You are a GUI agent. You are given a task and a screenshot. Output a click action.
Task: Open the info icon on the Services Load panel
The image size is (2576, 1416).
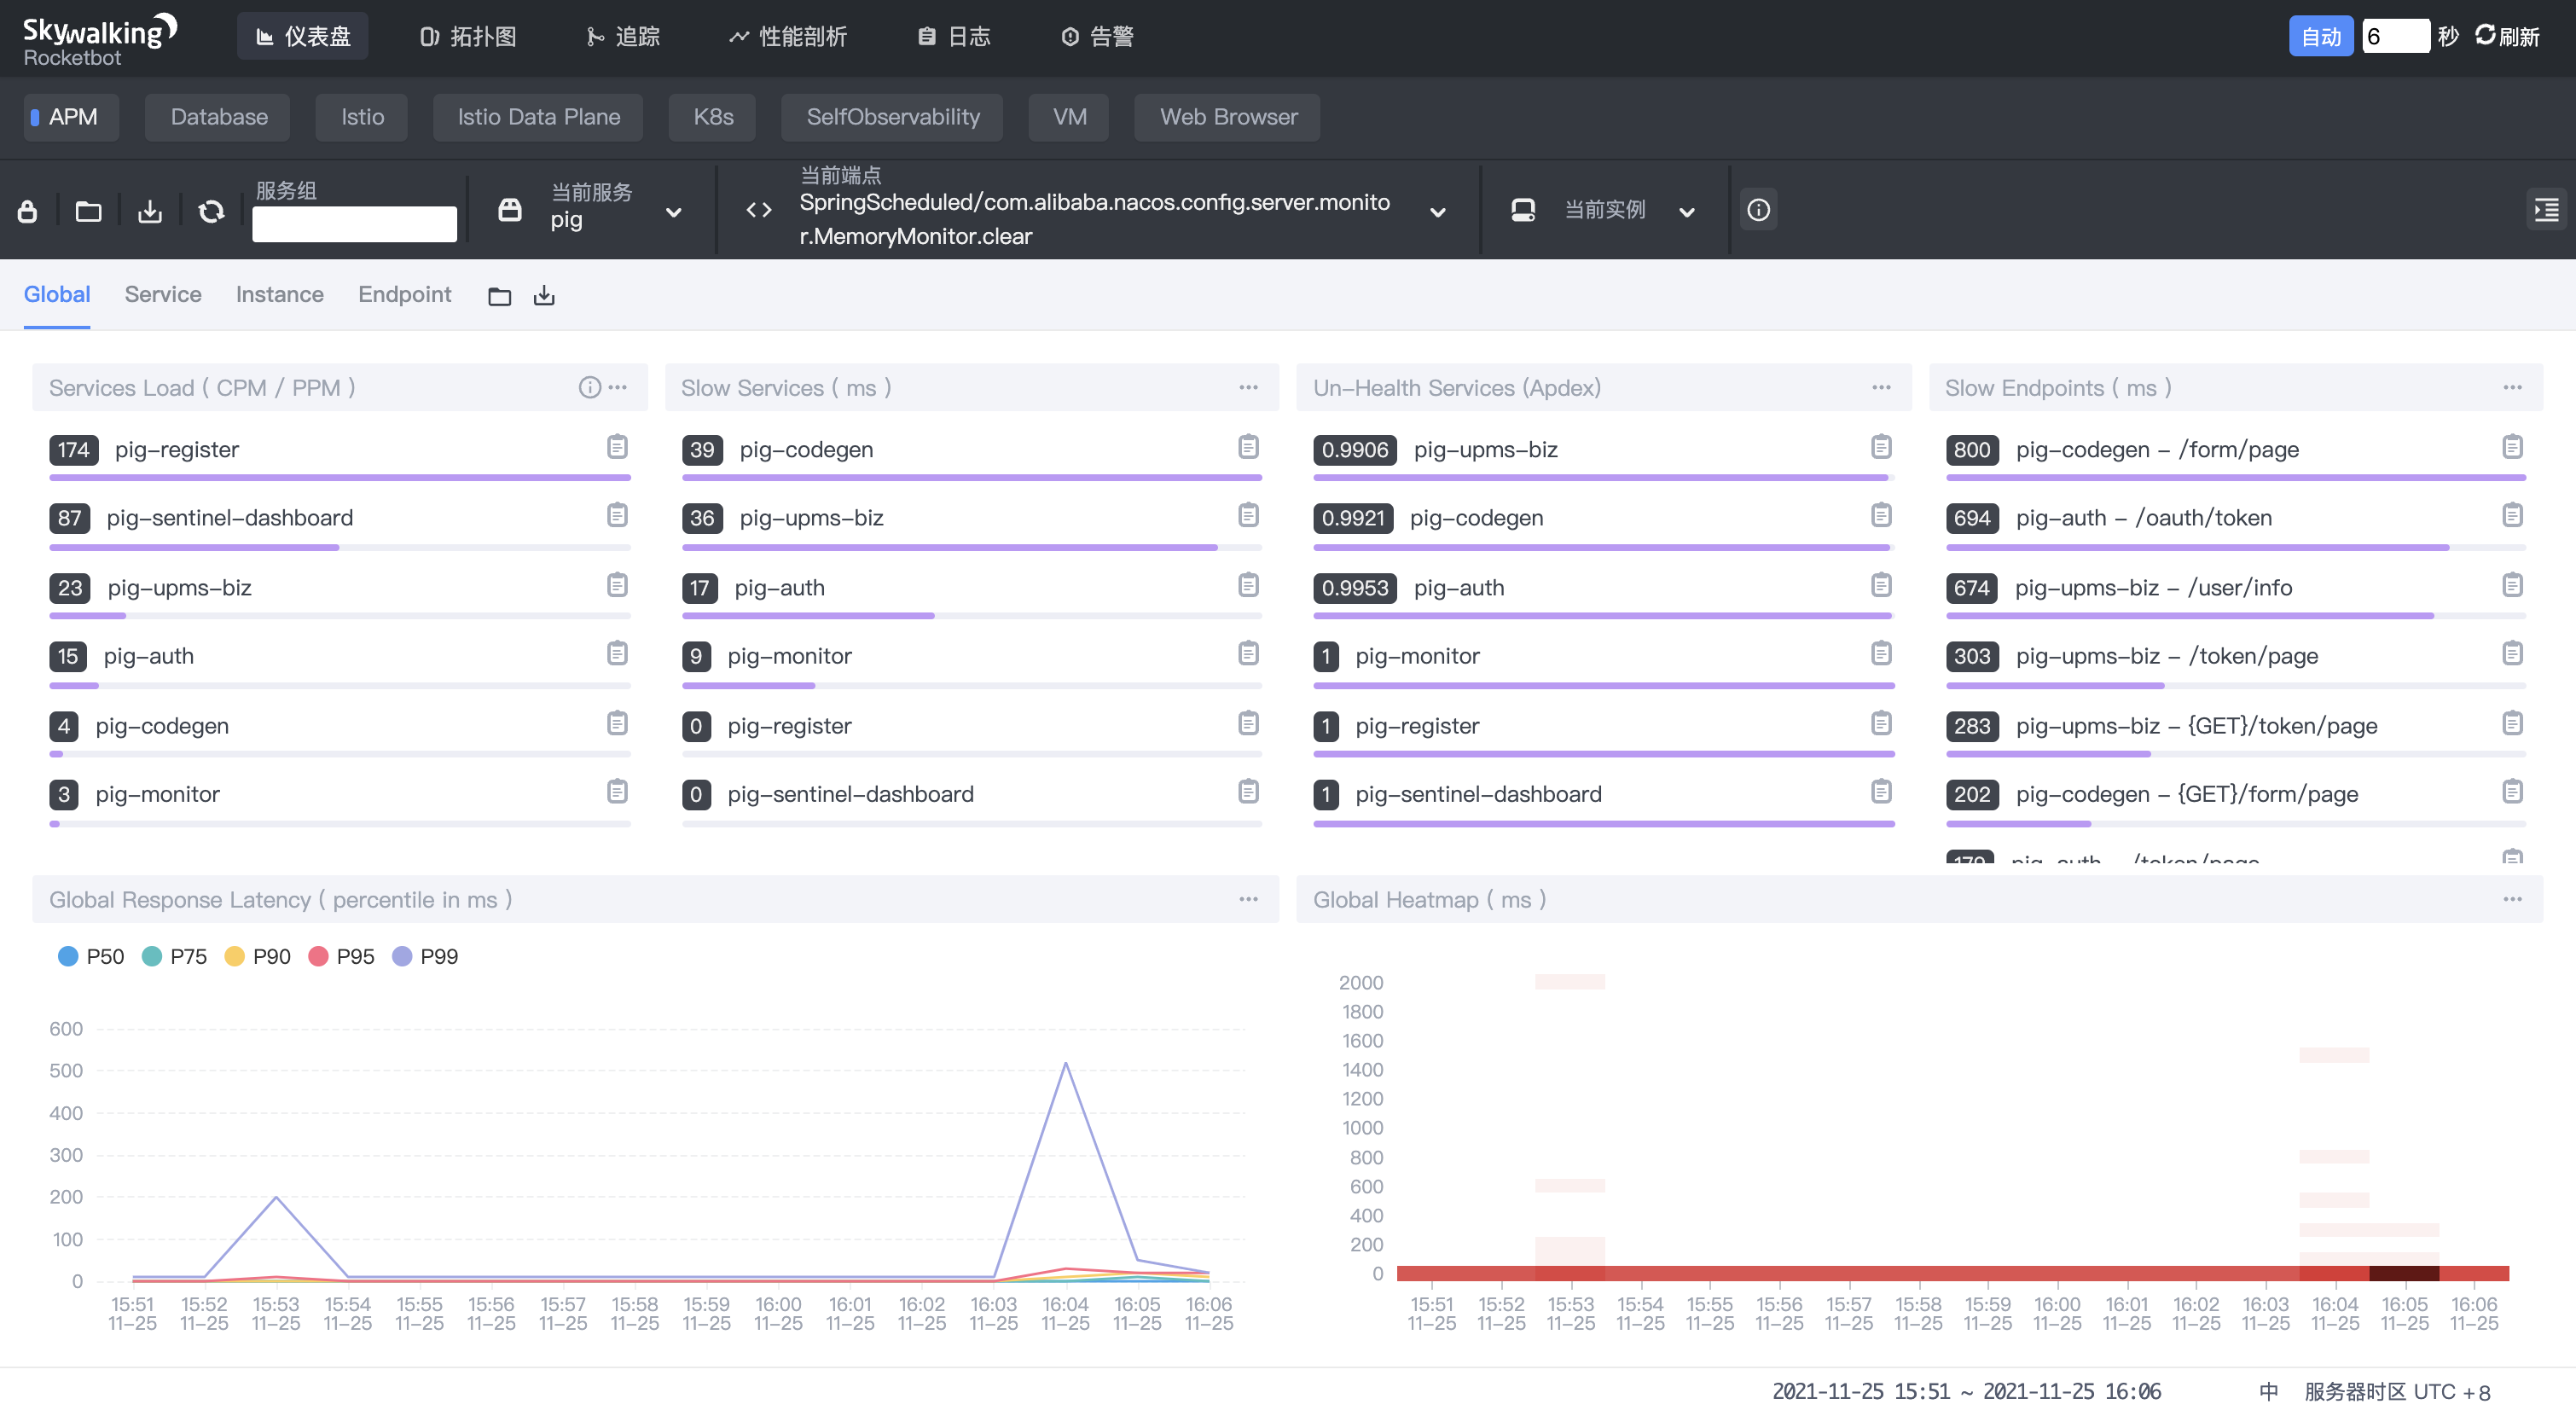pyautogui.click(x=589, y=387)
